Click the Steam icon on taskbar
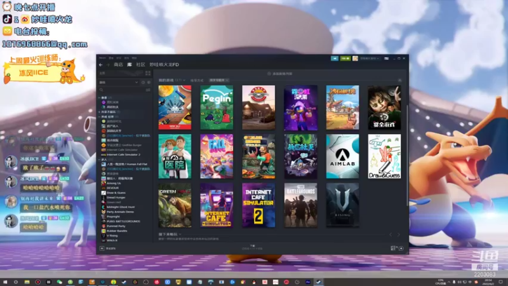Image resolution: width=508 pixels, height=286 pixels. (319, 282)
